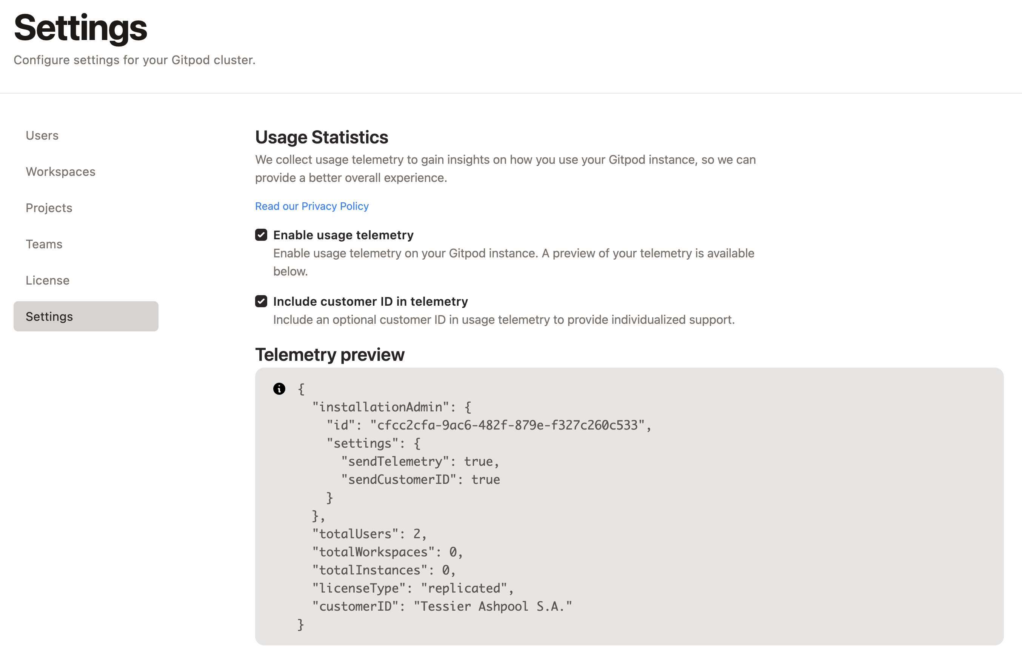Uncheck Include customer ID in telemetry

(x=262, y=301)
